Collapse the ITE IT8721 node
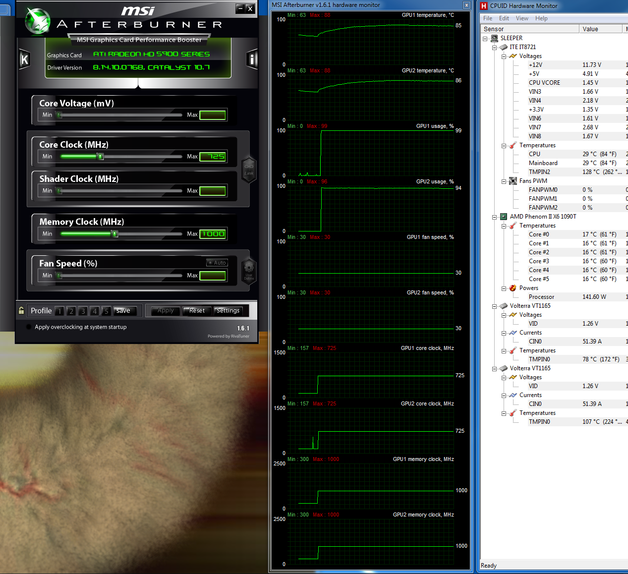This screenshot has height=574, width=628. pos(495,48)
